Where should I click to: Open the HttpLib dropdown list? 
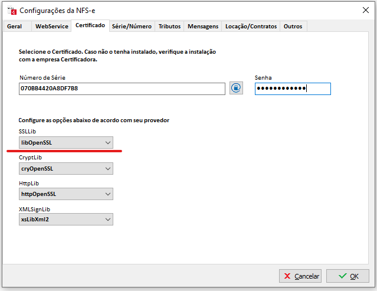point(65,194)
